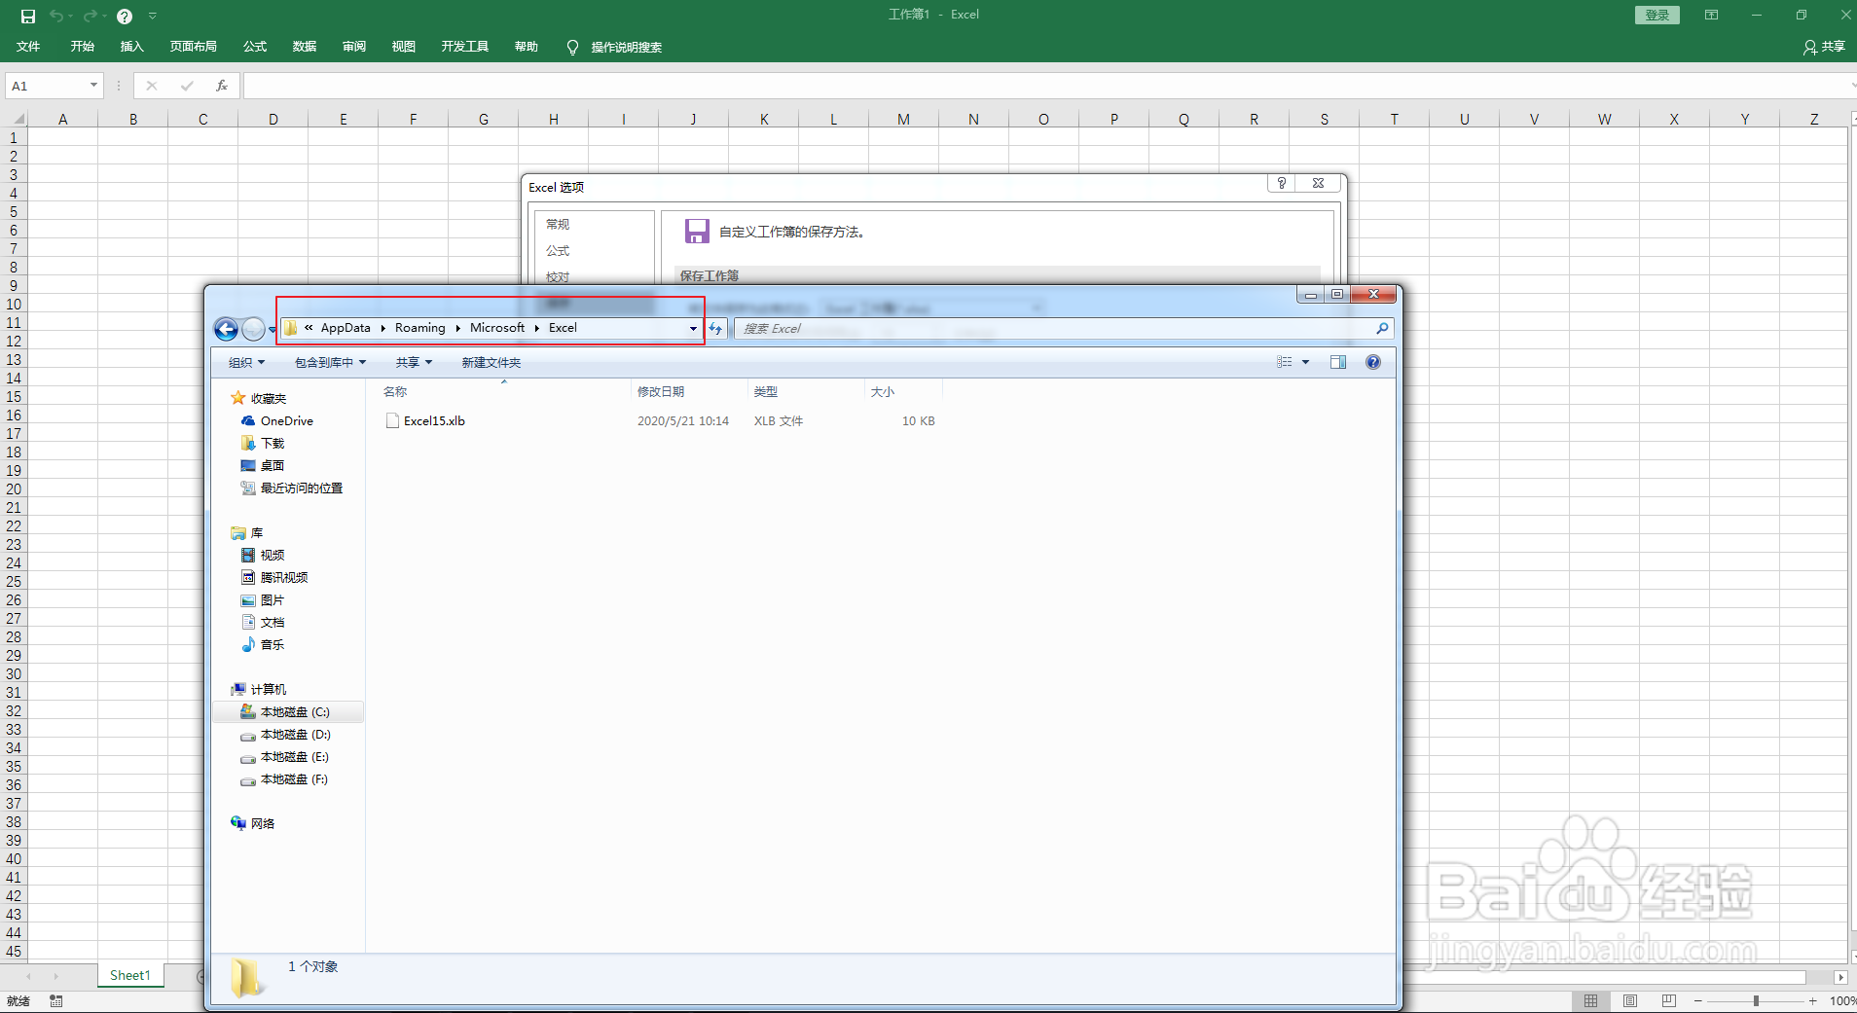Click the change view icon in explorer
Screen dimensions: 1857x1013
1285,362
